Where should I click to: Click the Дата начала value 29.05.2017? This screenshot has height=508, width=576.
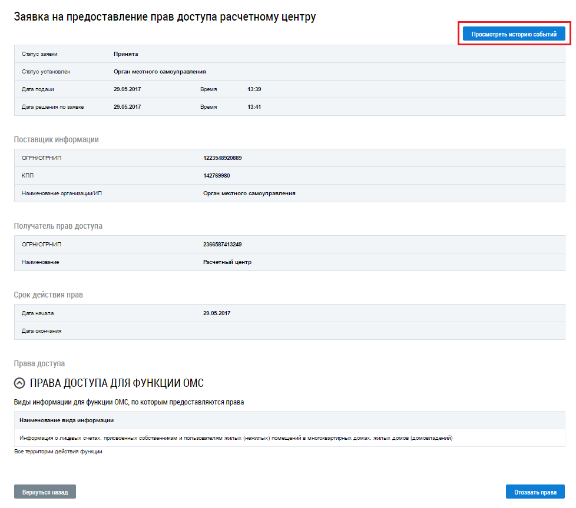click(216, 313)
